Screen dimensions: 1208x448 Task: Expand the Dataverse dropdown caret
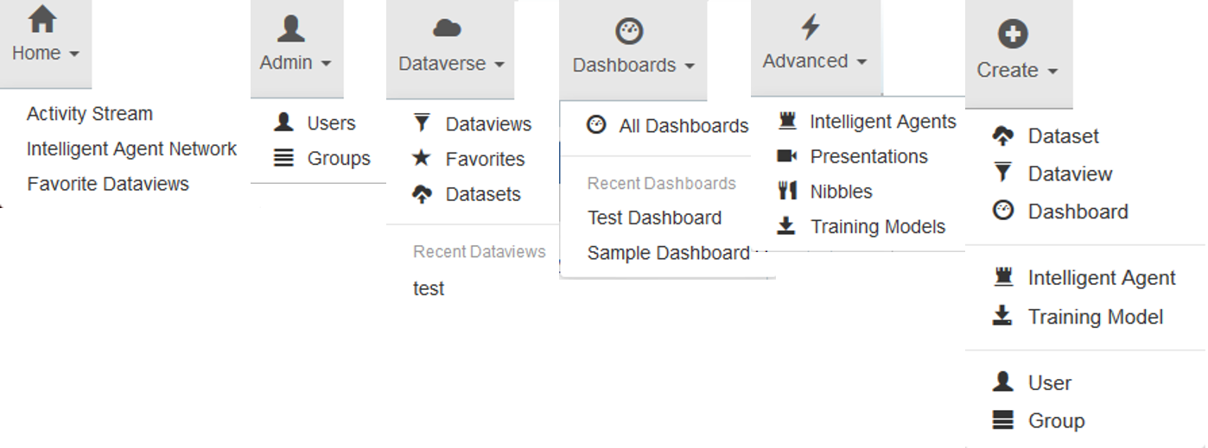coord(499,64)
